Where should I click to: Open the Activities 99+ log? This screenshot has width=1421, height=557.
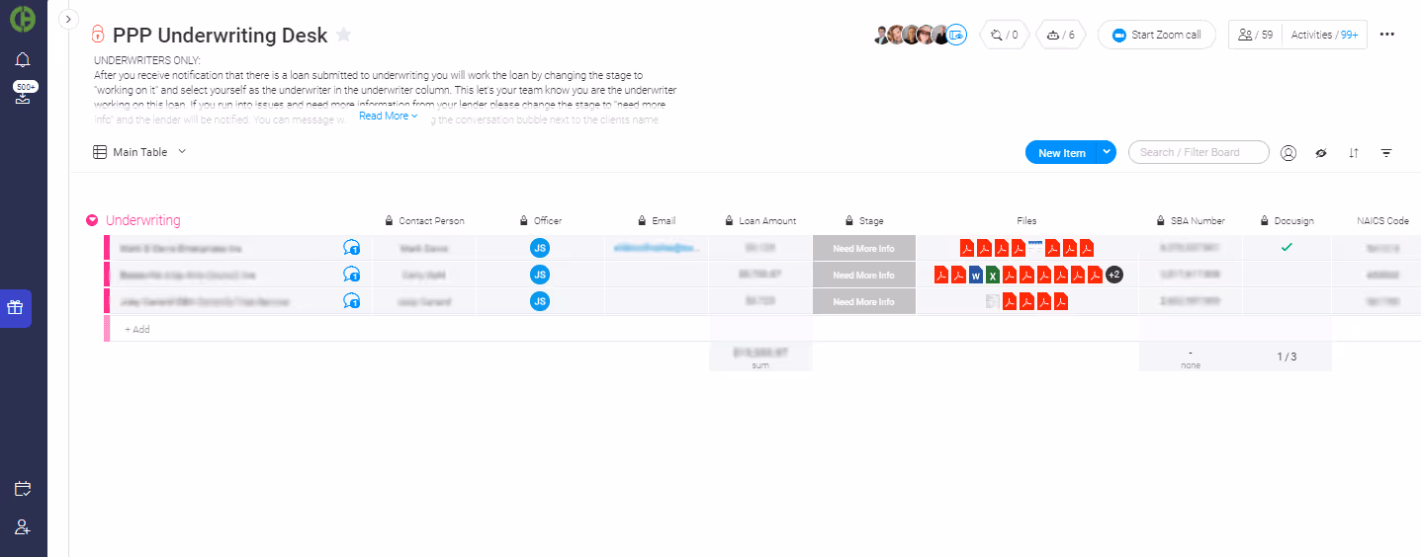[1325, 35]
